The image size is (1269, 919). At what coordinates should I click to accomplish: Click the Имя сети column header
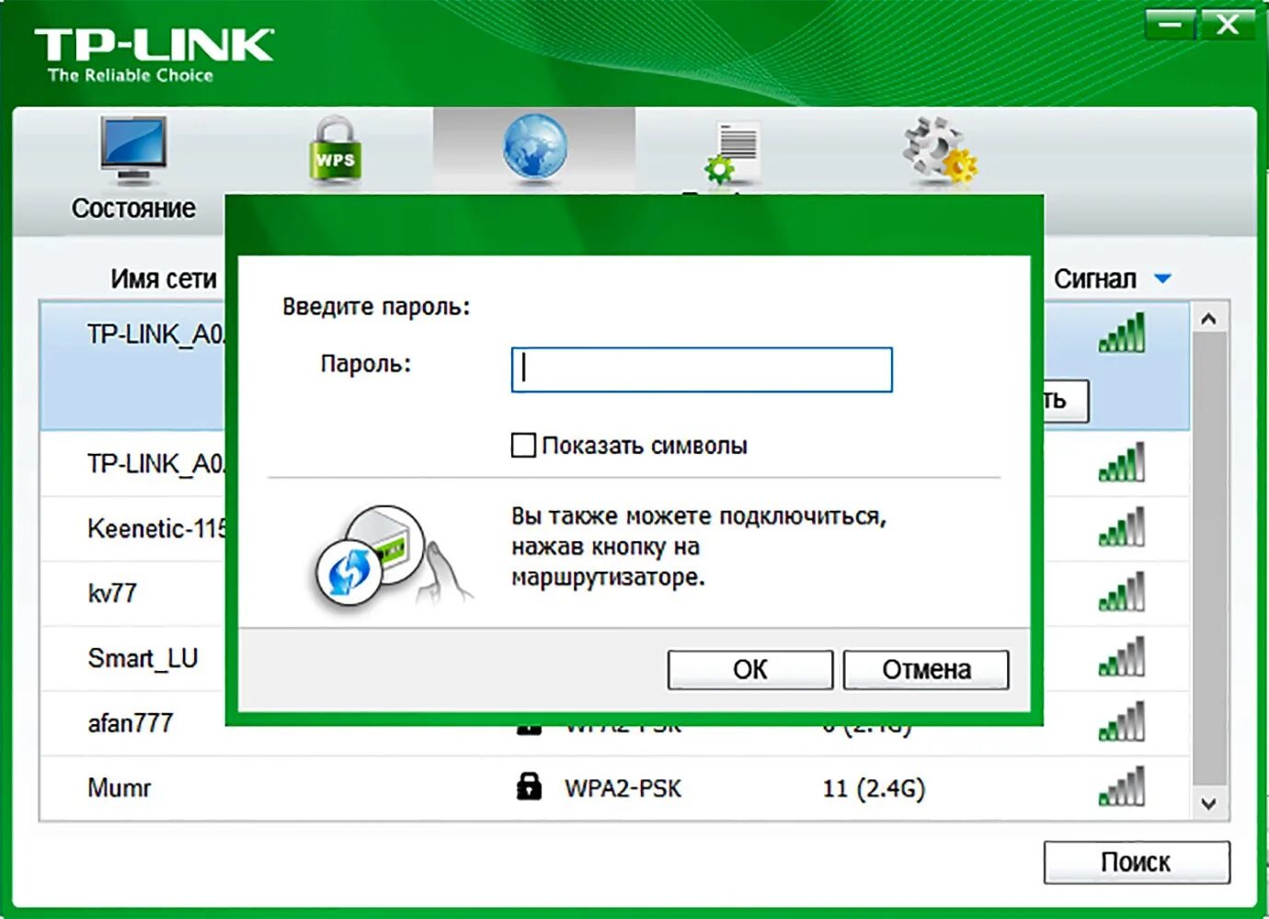(x=164, y=278)
